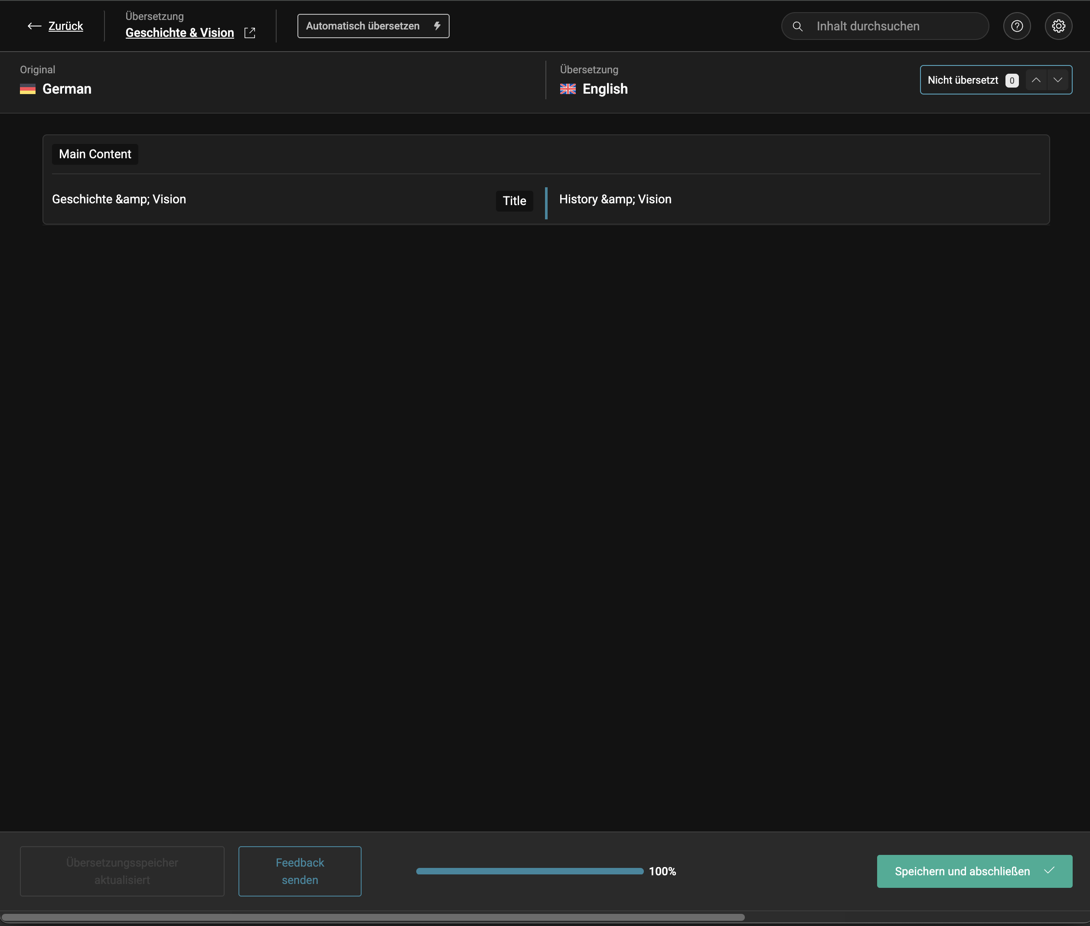Click the Title field tag

pos(514,201)
